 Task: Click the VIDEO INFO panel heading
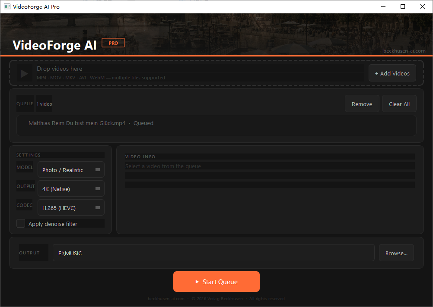click(140, 157)
